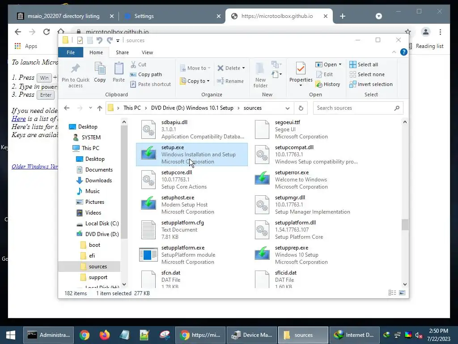Click the Properties checkmark icon

301,69
